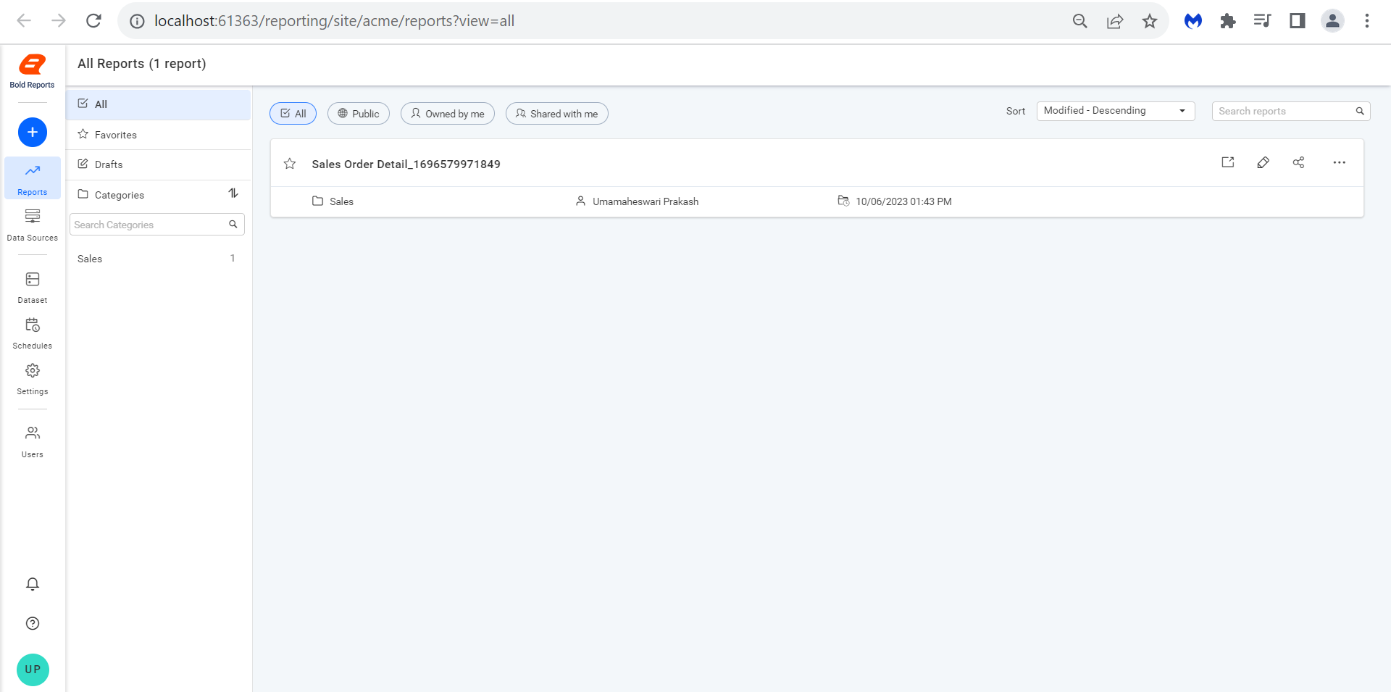The image size is (1391, 692).
Task: Open the Modified - Descending sort dropdown
Action: 1115,110
